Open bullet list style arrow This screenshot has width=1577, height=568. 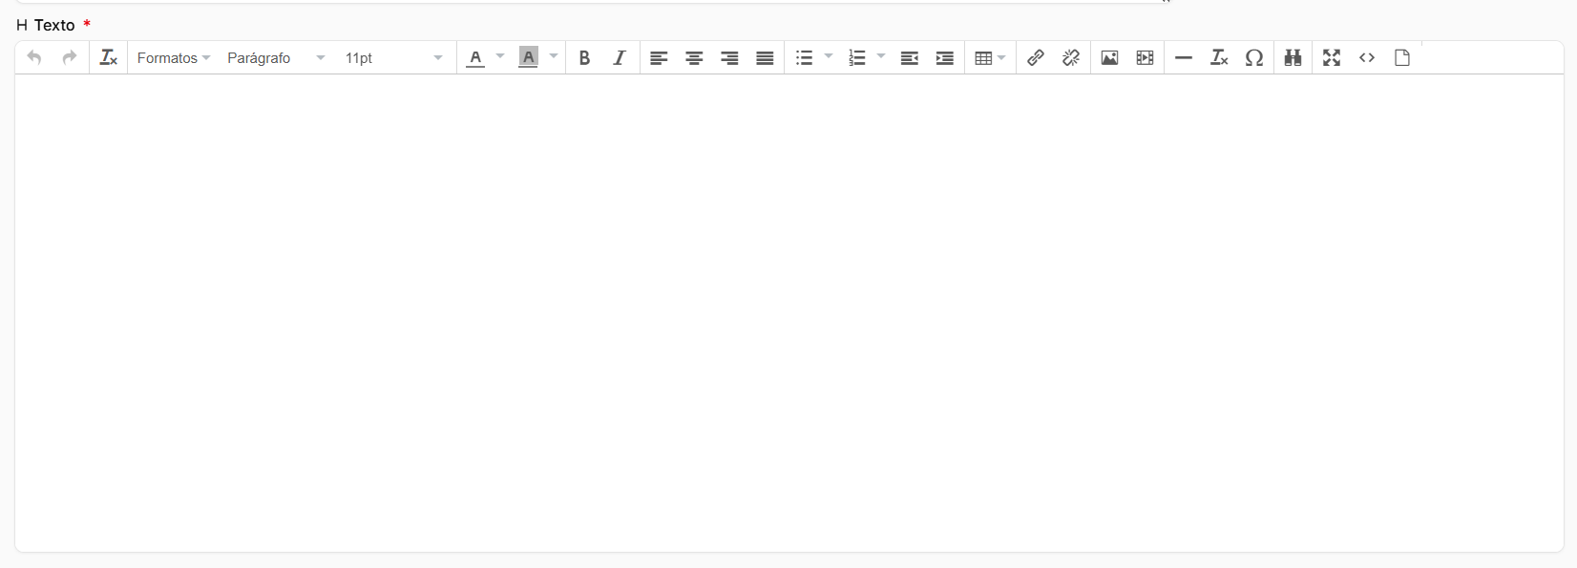(x=829, y=58)
